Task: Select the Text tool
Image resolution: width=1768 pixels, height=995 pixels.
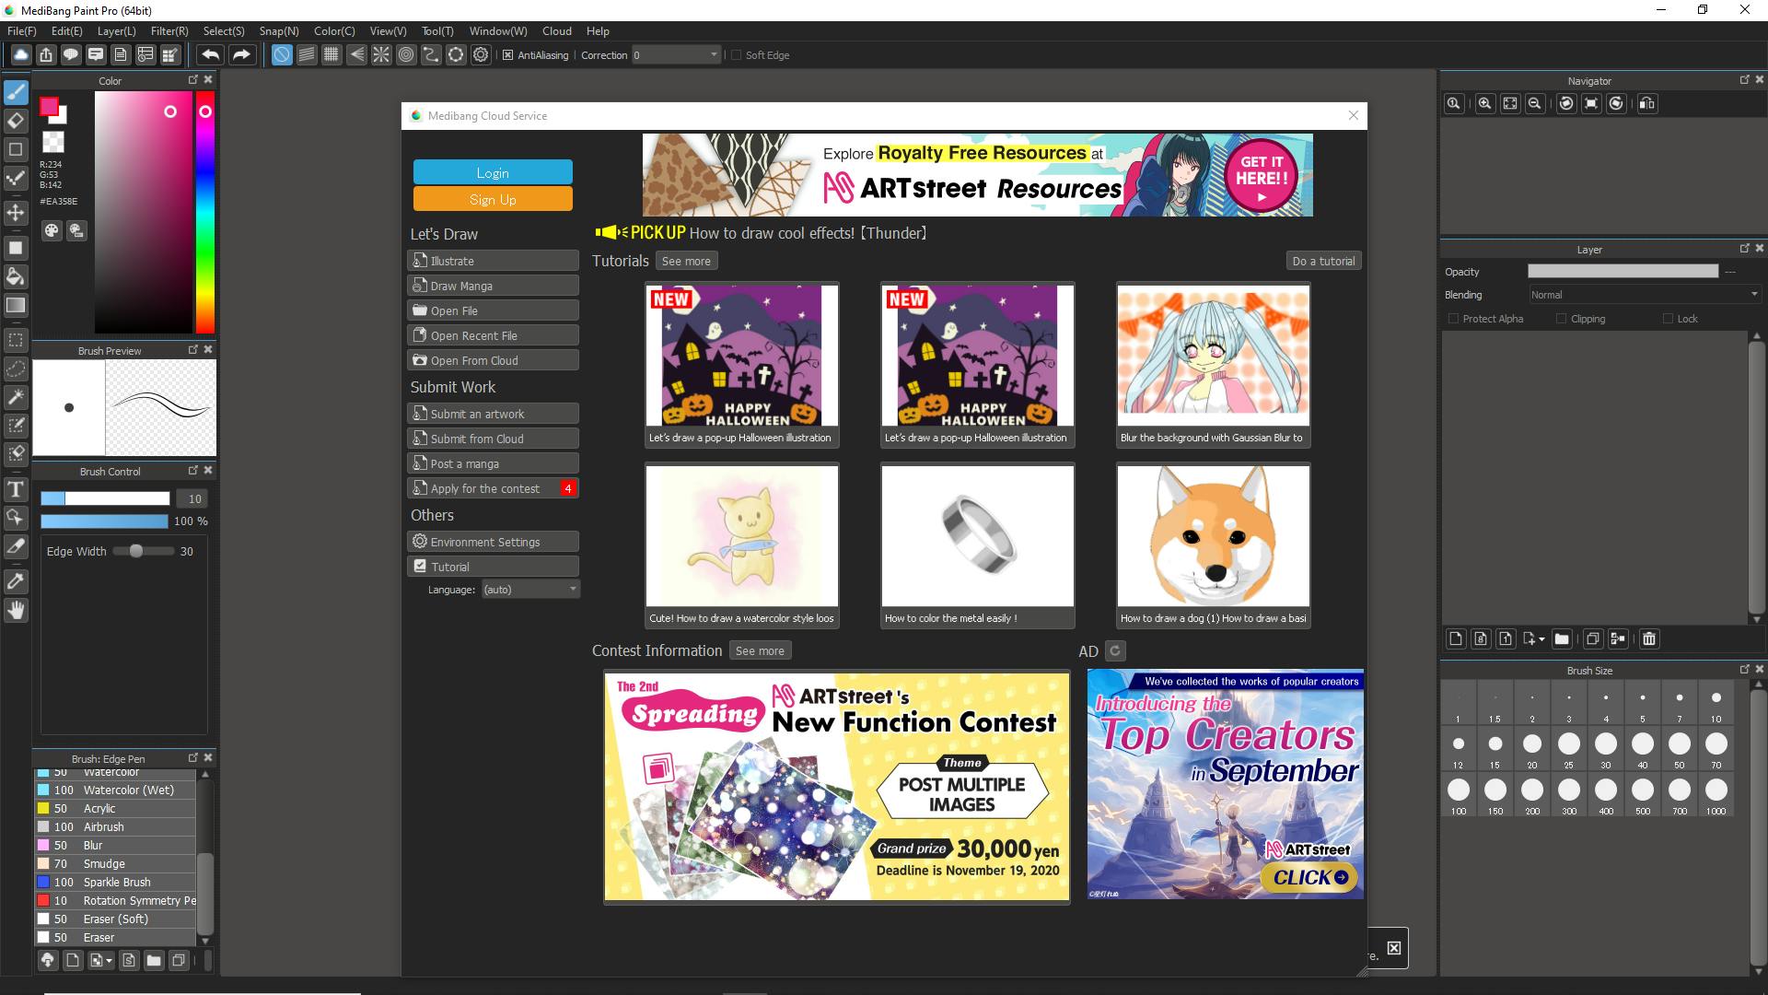Action: click(x=16, y=489)
